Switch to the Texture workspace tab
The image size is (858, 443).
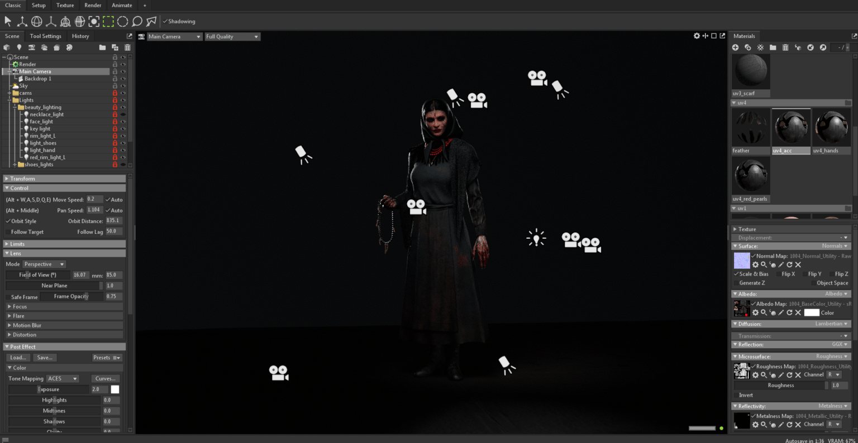[65, 5]
